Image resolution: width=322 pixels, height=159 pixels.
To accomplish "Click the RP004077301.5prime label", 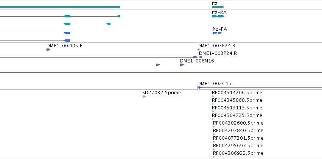I will point(238,138).
